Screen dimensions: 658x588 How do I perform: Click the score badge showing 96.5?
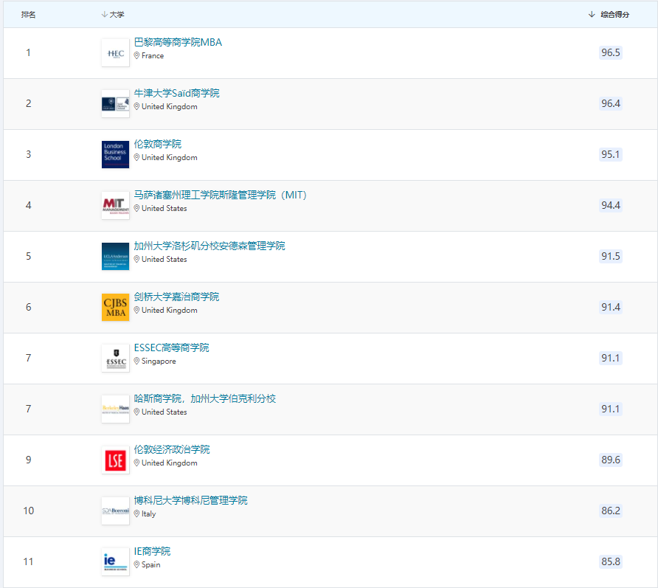click(611, 52)
